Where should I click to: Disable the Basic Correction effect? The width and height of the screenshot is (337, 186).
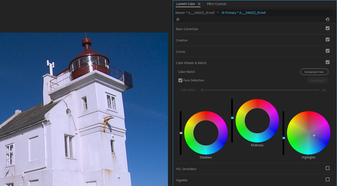(x=328, y=28)
